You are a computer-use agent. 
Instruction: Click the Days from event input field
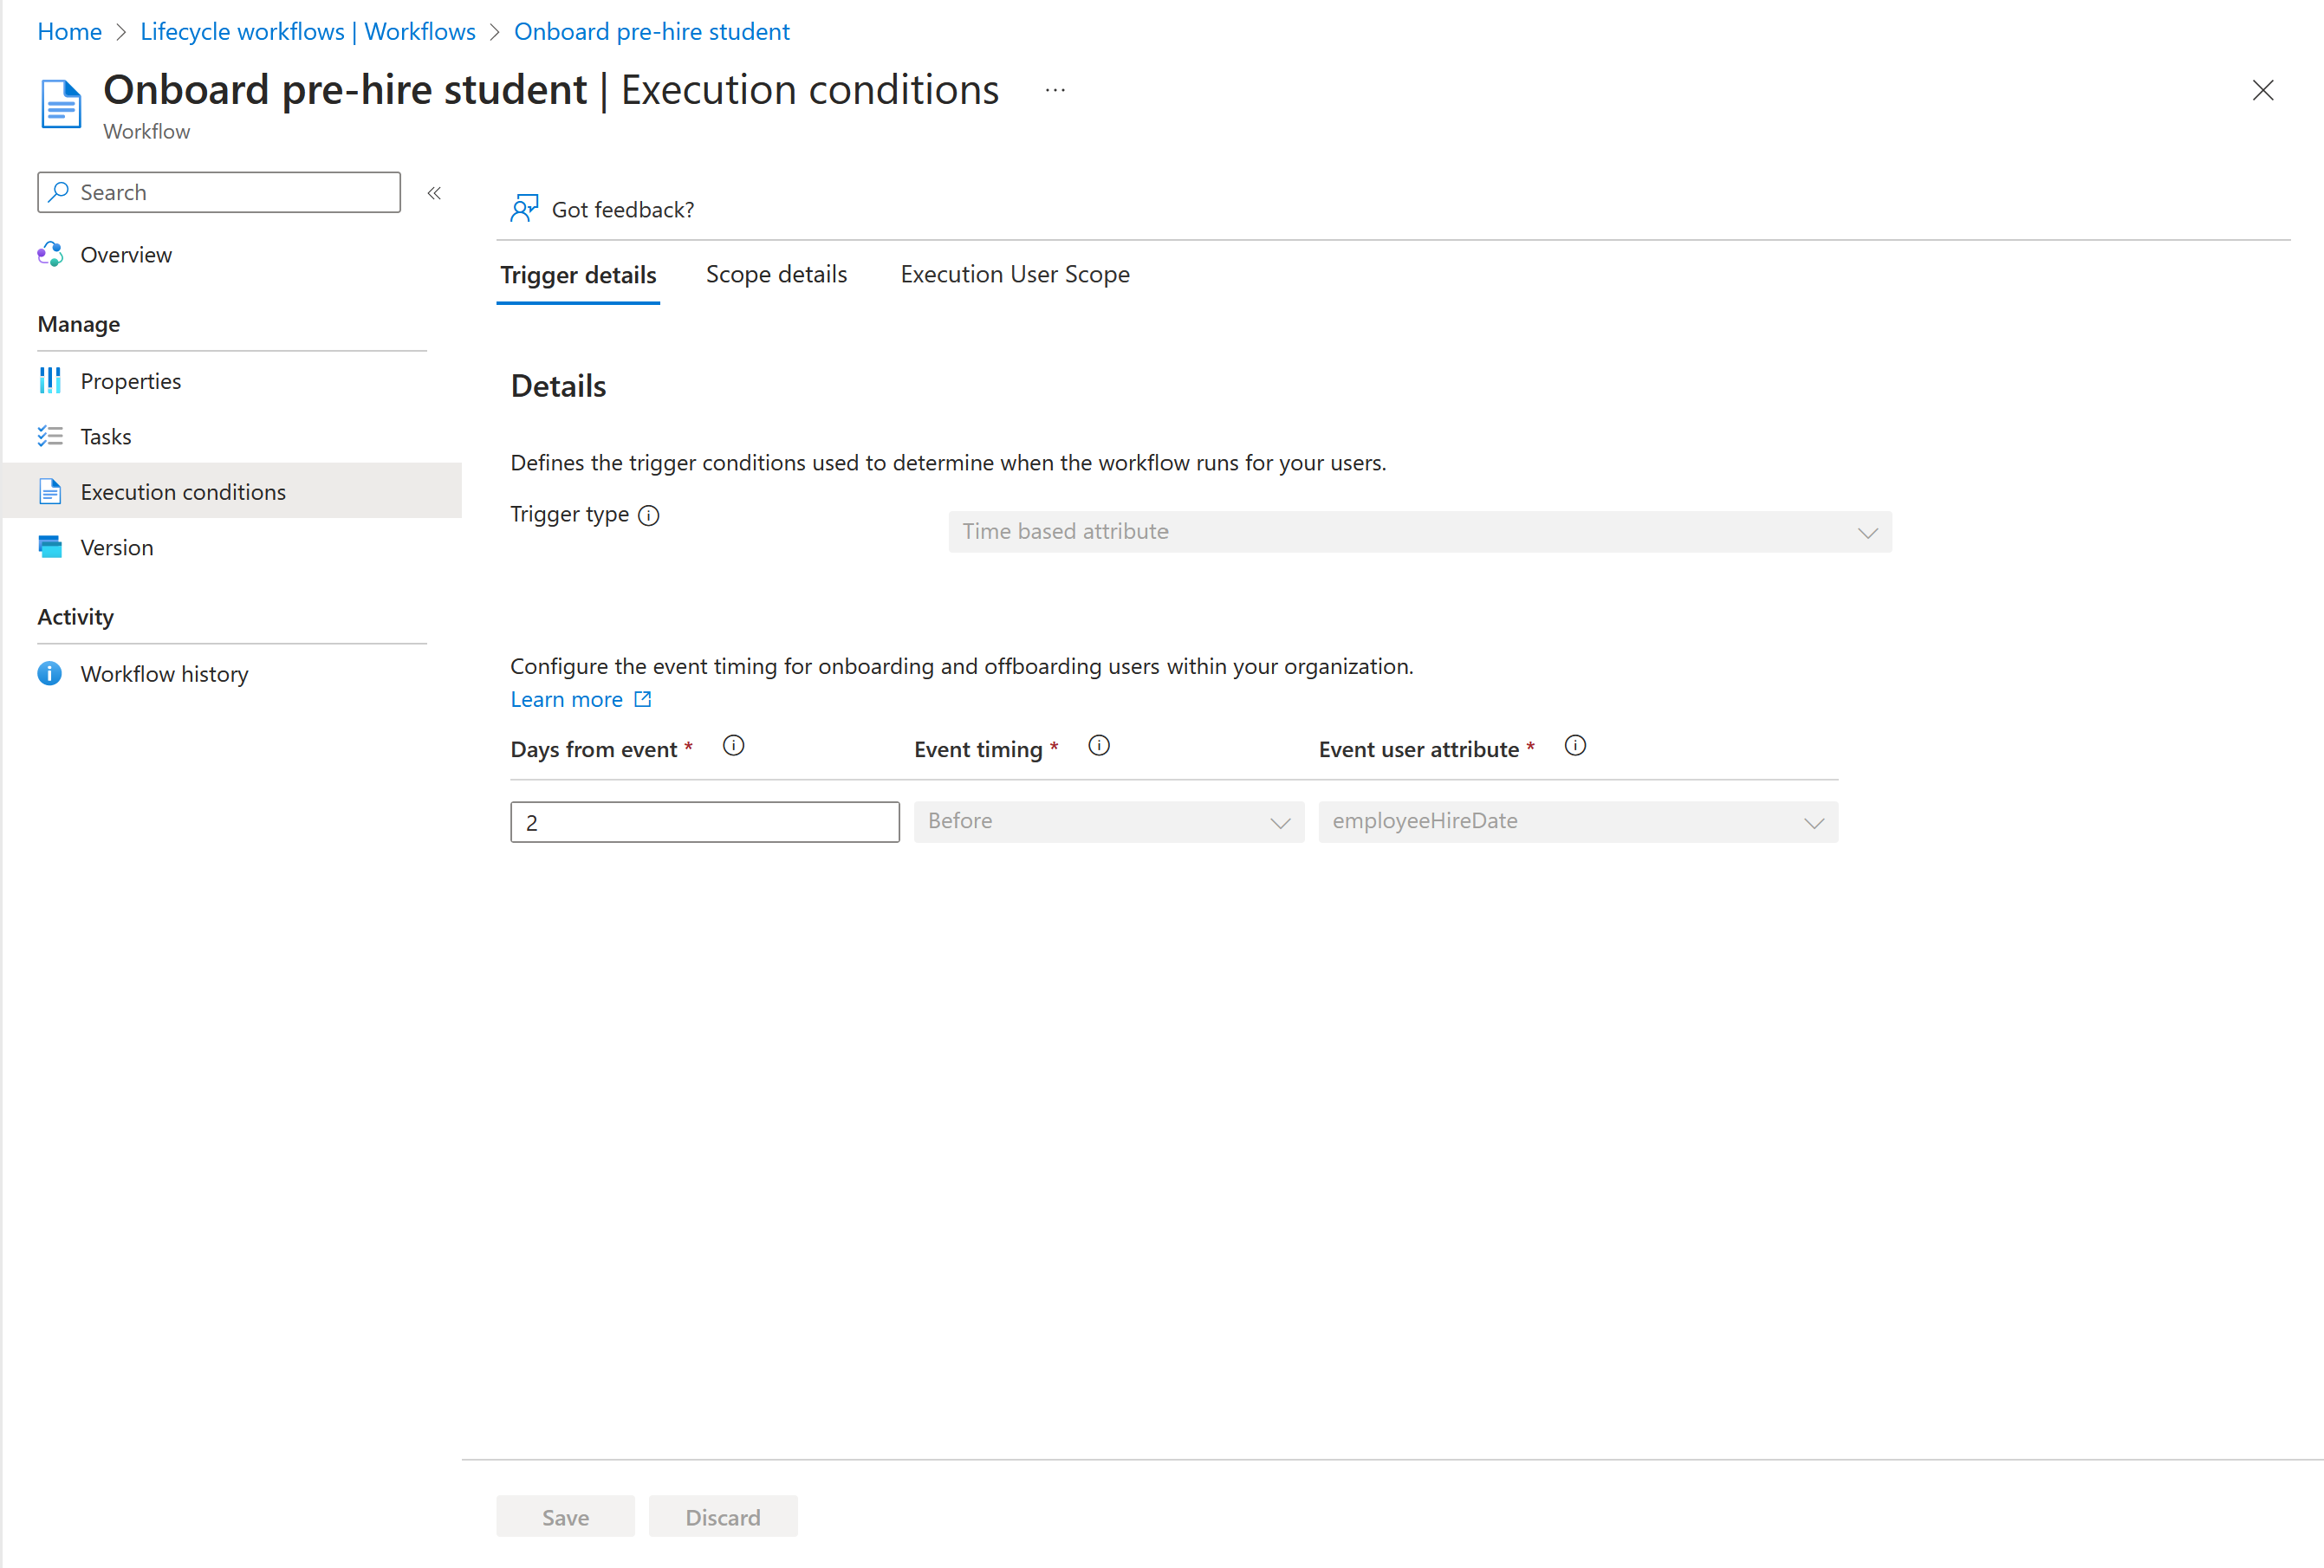pyautogui.click(x=704, y=822)
